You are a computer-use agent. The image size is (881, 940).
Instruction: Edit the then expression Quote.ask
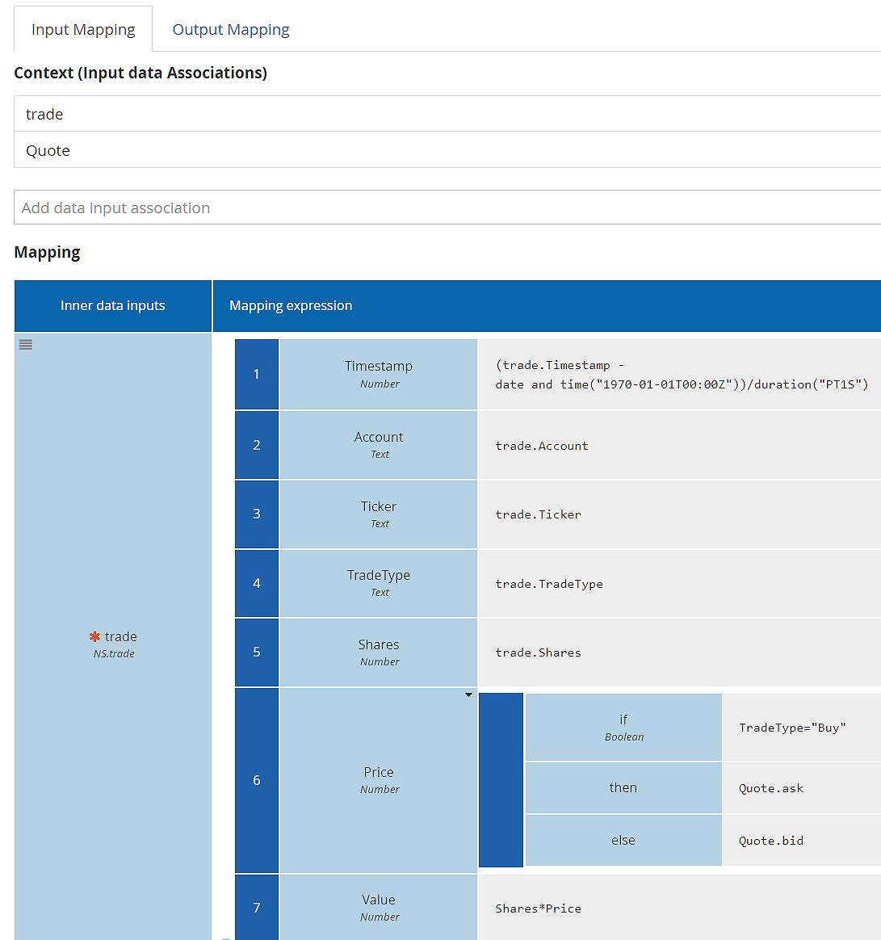[799, 788]
